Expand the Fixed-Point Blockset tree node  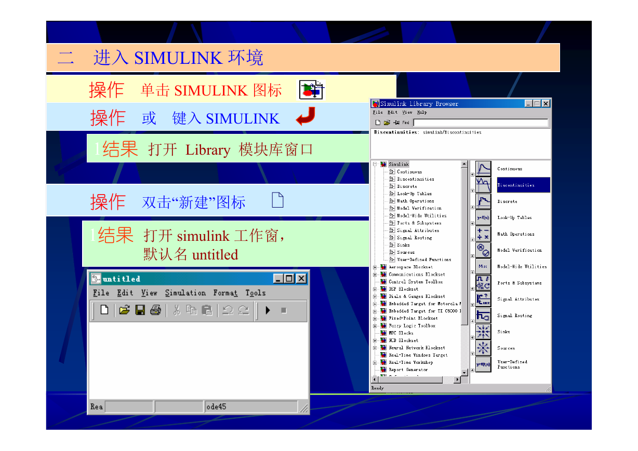click(375, 319)
